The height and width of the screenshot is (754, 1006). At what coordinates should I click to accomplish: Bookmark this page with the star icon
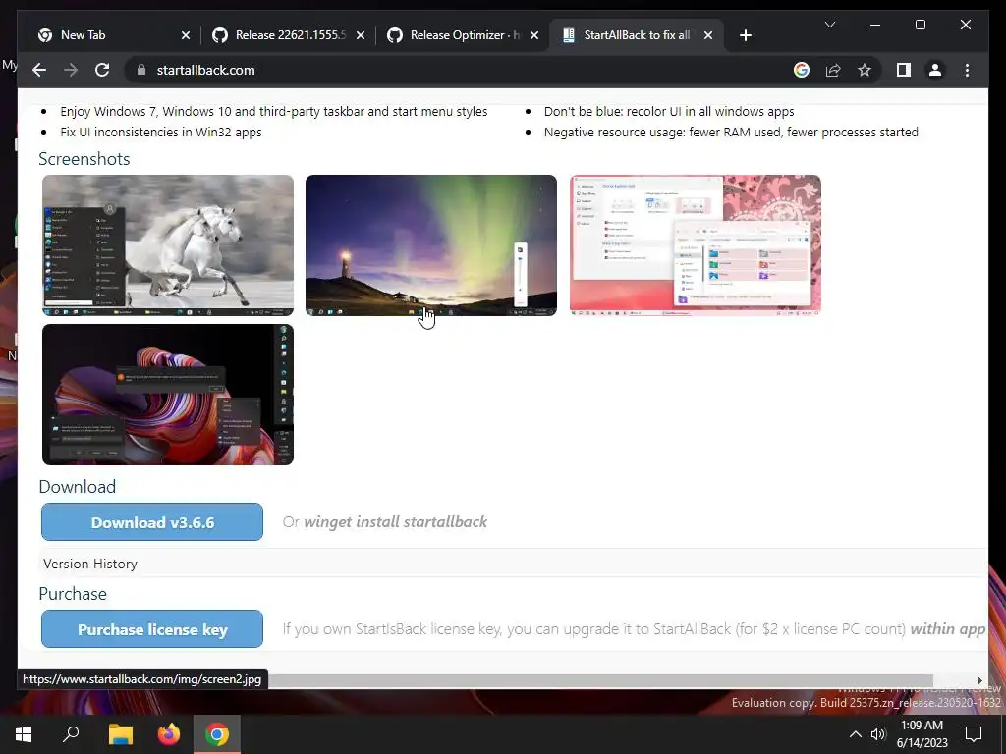[x=865, y=70]
